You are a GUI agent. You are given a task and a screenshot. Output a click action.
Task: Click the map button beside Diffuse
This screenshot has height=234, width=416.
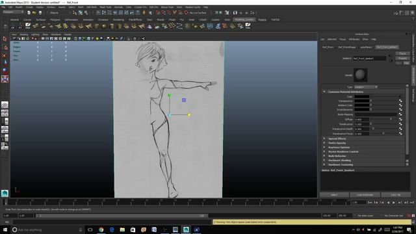pyautogui.click(x=400, y=120)
